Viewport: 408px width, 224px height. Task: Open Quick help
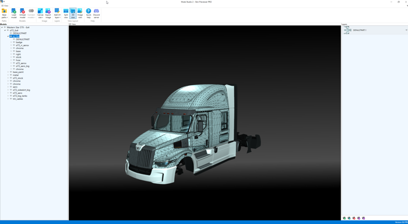tap(89, 13)
